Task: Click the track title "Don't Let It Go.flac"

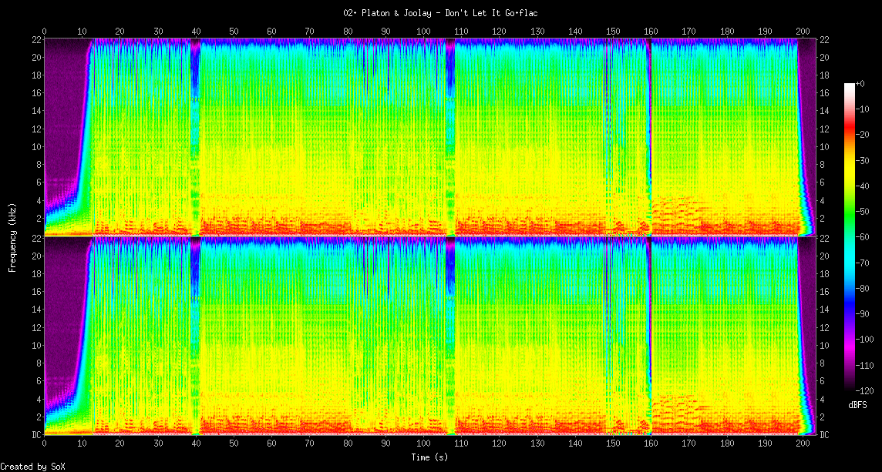Action: coord(440,13)
